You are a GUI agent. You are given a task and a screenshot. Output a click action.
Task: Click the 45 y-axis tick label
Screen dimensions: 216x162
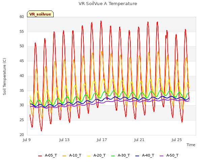22,61
